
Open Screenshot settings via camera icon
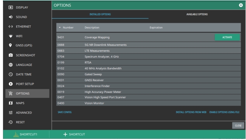click(x=11, y=55)
